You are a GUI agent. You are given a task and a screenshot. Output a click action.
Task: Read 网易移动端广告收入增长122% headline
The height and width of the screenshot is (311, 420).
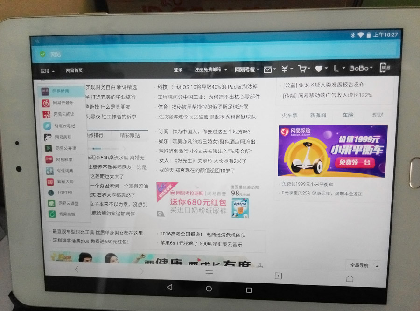pyautogui.click(x=335, y=95)
